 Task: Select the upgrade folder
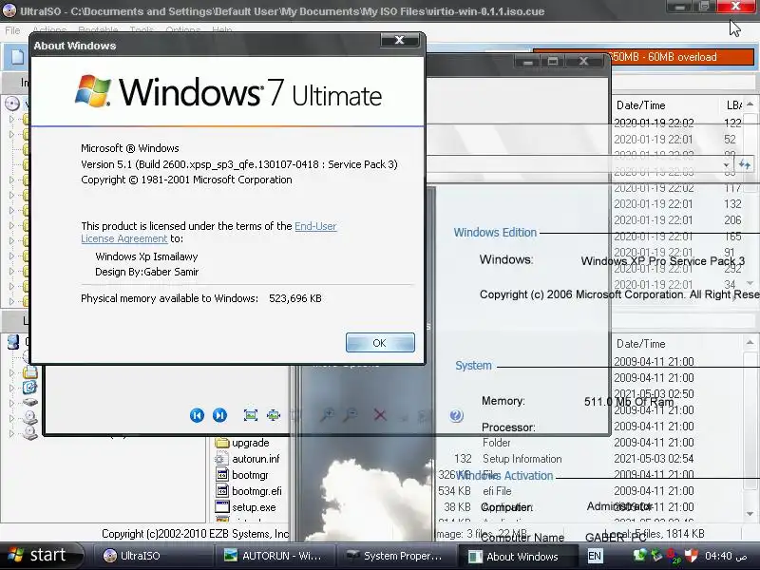point(250,443)
